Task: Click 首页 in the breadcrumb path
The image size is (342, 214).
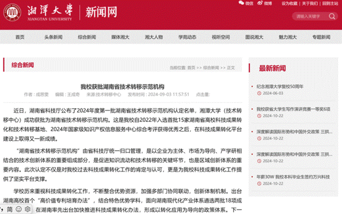Action: point(191,68)
